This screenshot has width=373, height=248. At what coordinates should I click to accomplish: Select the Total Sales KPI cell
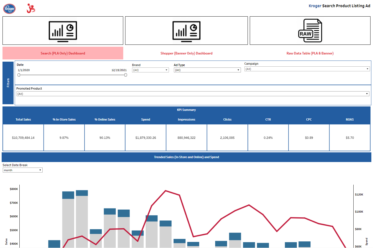pyautogui.click(x=23, y=137)
